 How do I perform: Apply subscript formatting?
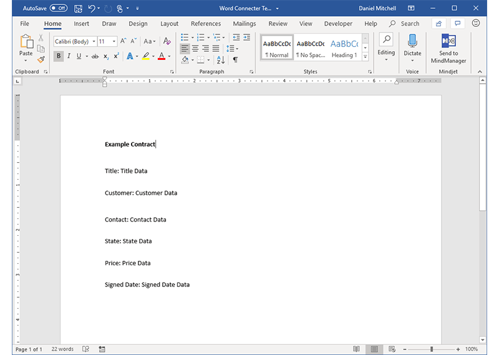click(106, 57)
